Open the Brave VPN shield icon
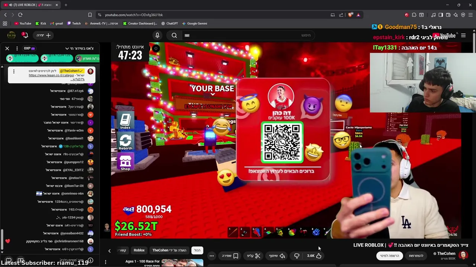The height and width of the screenshot is (267, 476). click(463, 15)
